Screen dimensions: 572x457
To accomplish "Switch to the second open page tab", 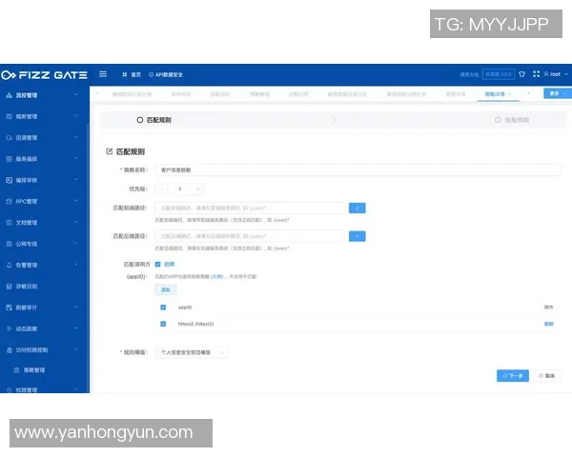I will (x=181, y=94).
